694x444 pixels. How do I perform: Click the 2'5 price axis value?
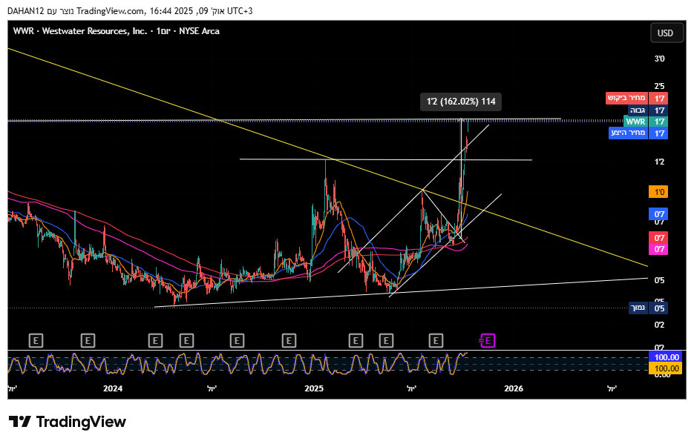tap(659, 86)
